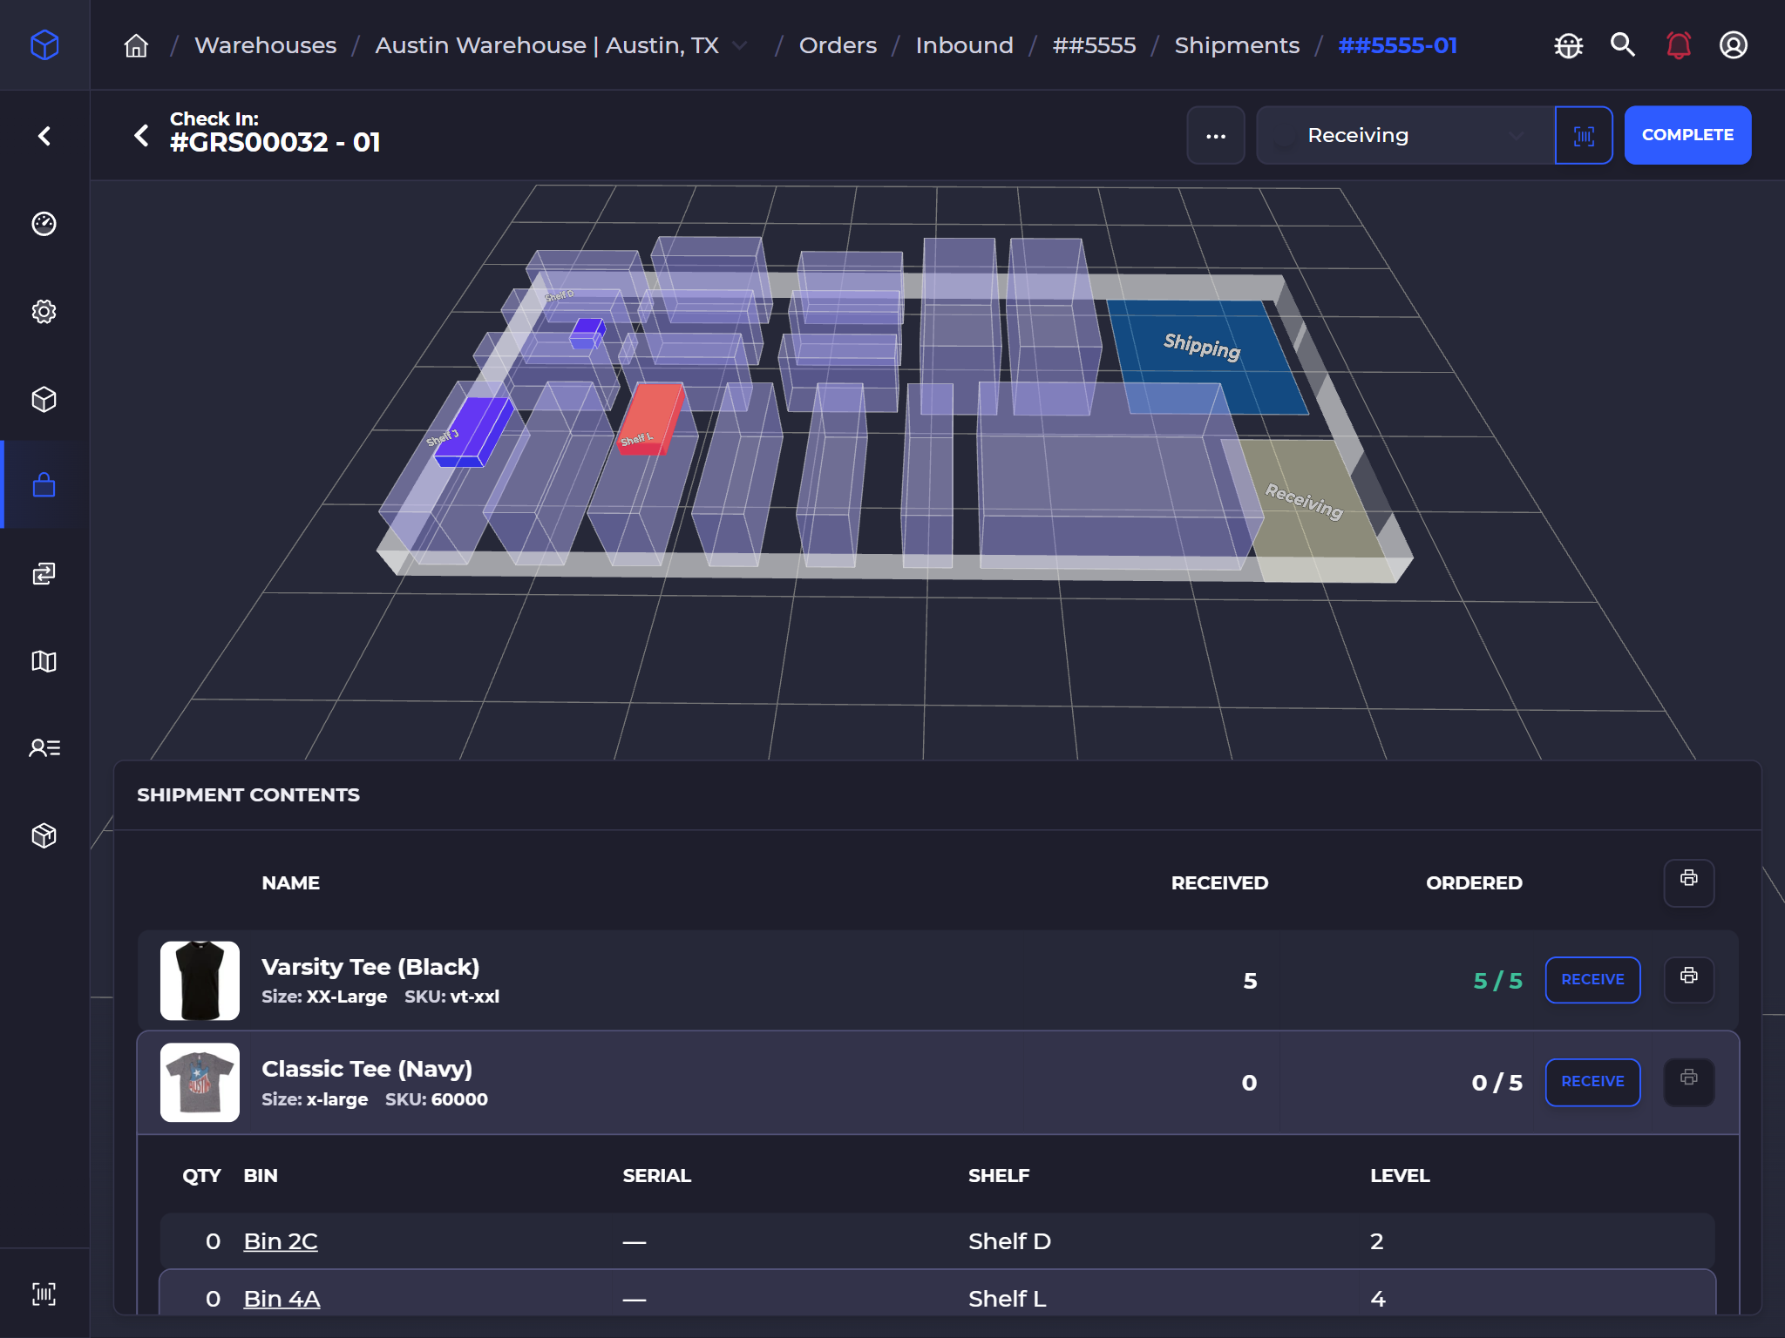Open the three-dot more options menu
The width and height of the screenshot is (1785, 1338).
pyautogui.click(x=1215, y=136)
